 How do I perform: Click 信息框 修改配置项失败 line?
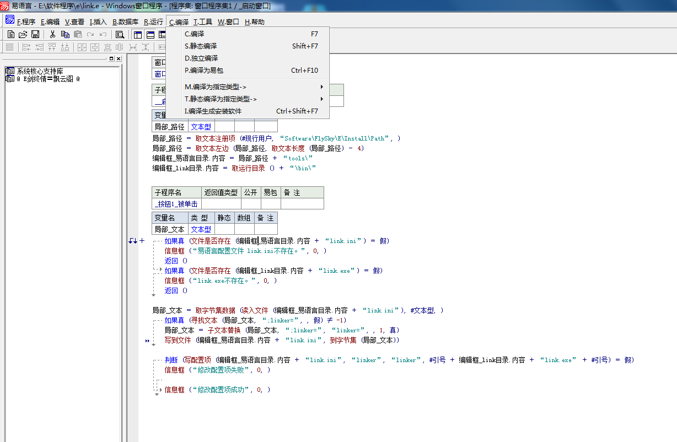217,370
